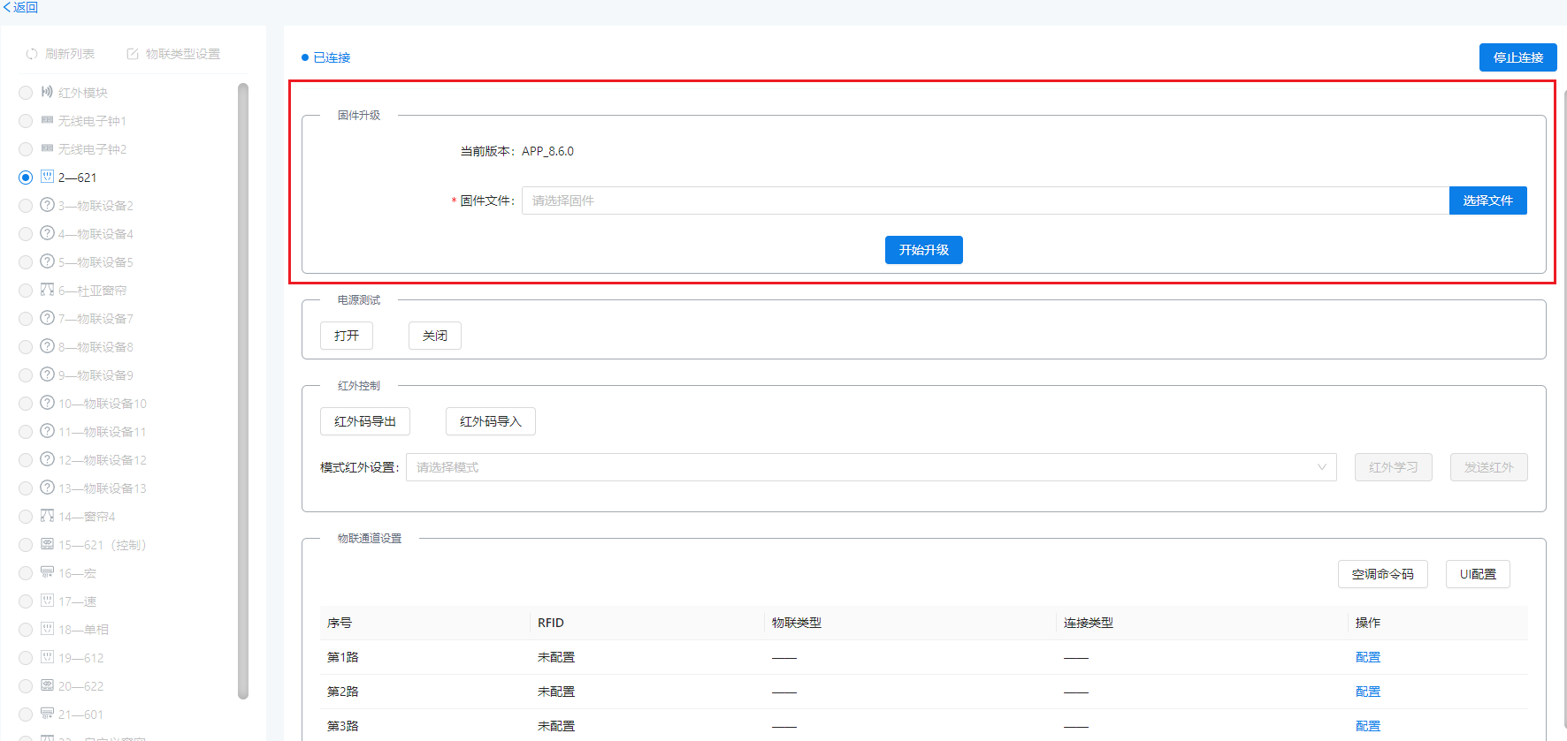1567x741 pixels.
Task: Click the air conditioner icon for 16—宏
Action: pyautogui.click(x=48, y=572)
